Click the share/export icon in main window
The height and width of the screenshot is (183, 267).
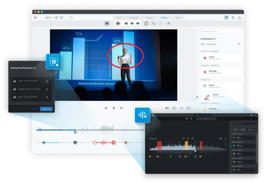point(240,18)
